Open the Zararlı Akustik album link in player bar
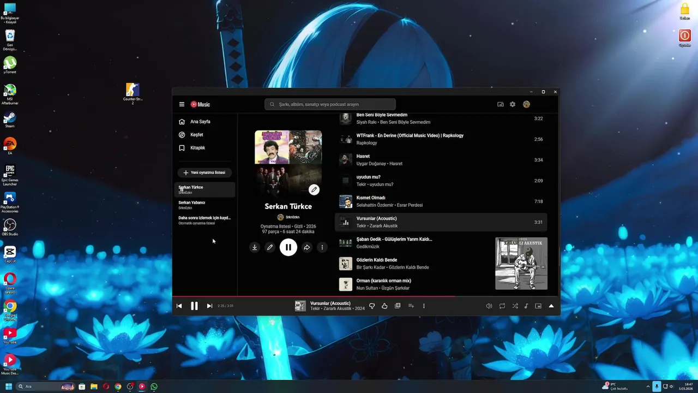The width and height of the screenshot is (698, 393). [x=337, y=309]
